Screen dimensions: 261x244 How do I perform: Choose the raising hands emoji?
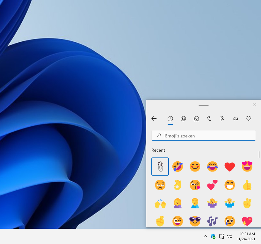click(160, 203)
